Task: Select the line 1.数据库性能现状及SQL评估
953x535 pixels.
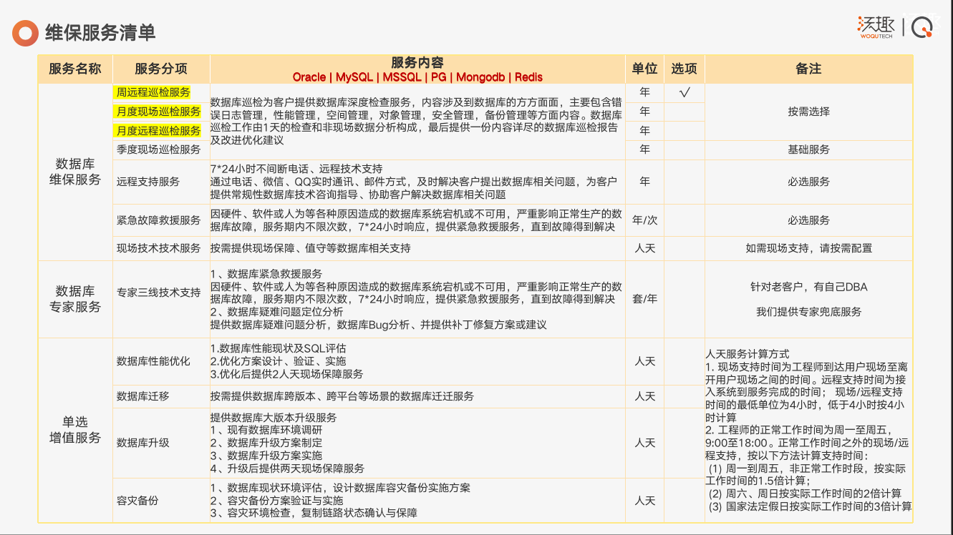Action: [x=278, y=348]
